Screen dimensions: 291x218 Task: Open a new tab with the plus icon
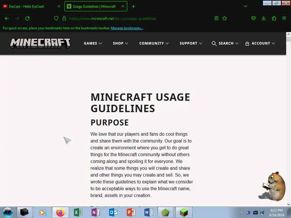[x=134, y=7]
